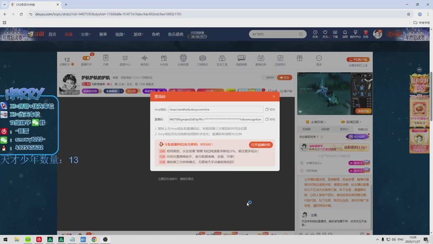Open the 刀塔助手 shield icon

[x=202, y=60]
